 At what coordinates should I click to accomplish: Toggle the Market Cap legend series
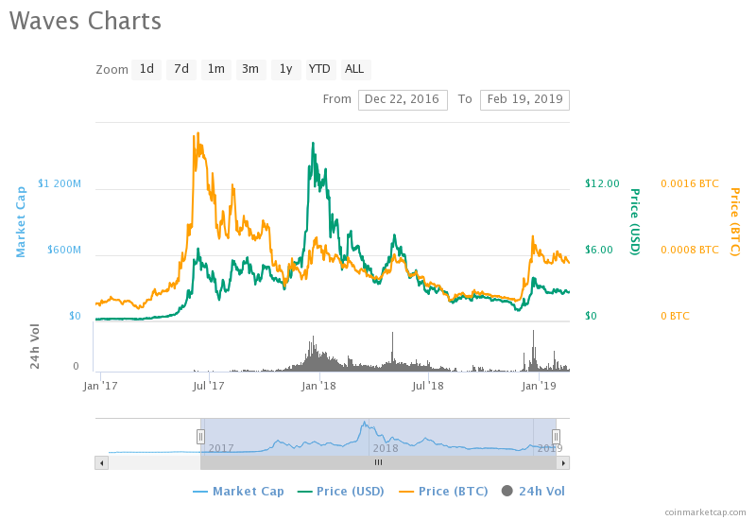(x=238, y=492)
